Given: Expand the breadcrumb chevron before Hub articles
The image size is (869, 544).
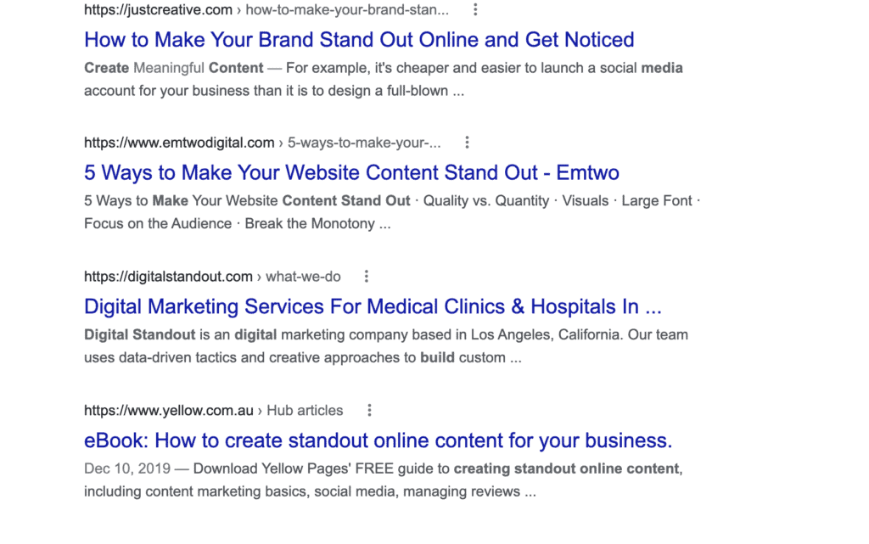Looking at the screenshot, I should click(261, 409).
